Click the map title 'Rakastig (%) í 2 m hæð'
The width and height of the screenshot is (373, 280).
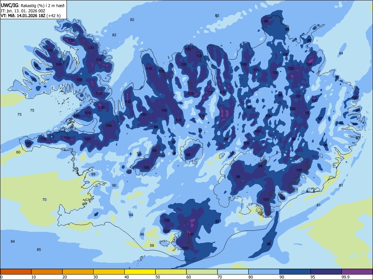(43, 6)
